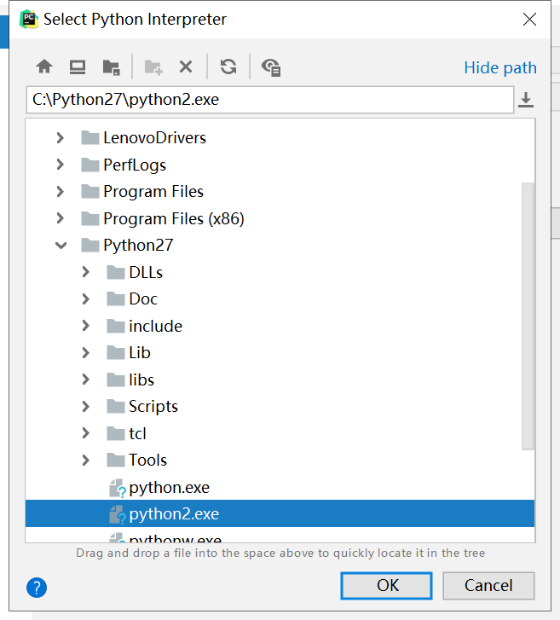The image size is (560, 620).
Task: Expand the DLLs folder
Action: coord(86,272)
